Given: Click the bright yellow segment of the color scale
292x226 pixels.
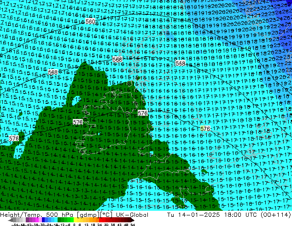Looking at the screenshot, I should pyautogui.click(x=75, y=220).
